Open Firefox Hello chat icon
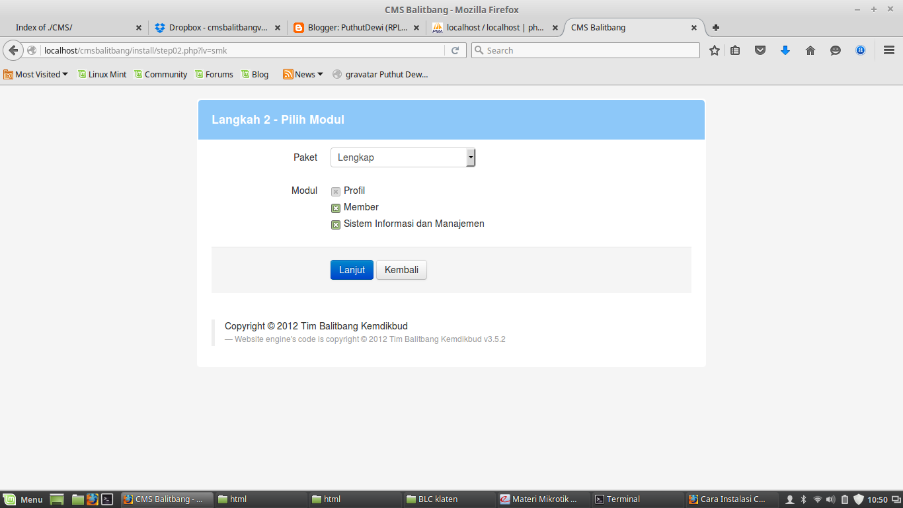Screen dimensions: 903x508 coord(836,50)
